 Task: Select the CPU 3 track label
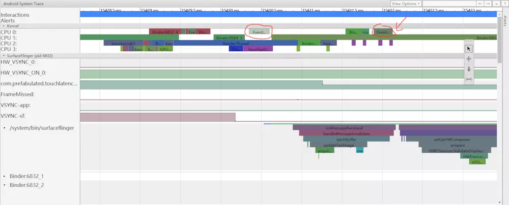coord(9,49)
